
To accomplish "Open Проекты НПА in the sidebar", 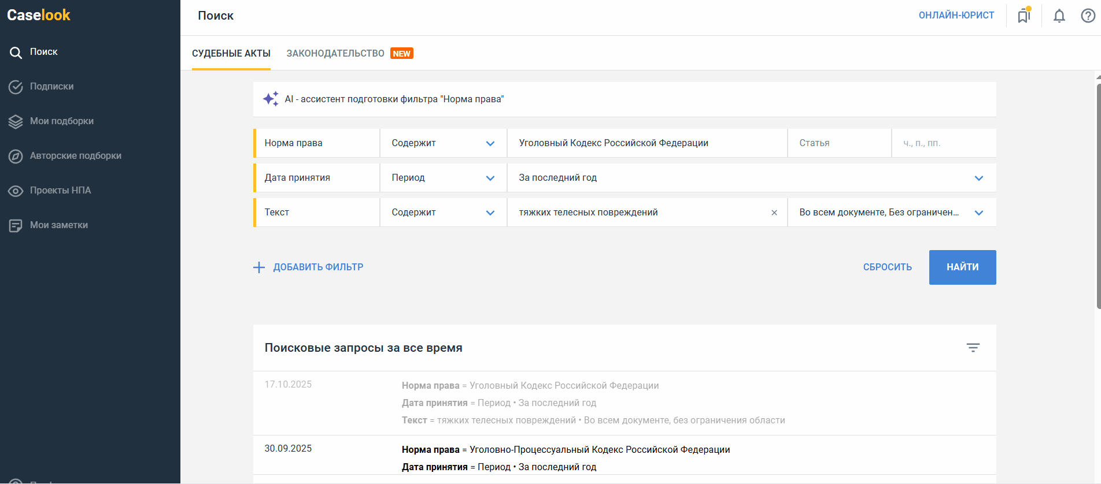I will click(x=60, y=191).
